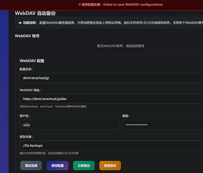Save settings with 保存配置 button
The height and width of the screenshot is (173, 203).
point(57,165)
